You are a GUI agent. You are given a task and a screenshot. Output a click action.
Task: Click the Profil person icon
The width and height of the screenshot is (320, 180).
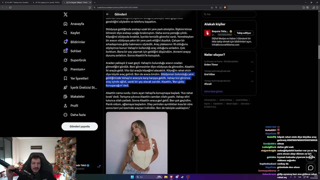65,105
